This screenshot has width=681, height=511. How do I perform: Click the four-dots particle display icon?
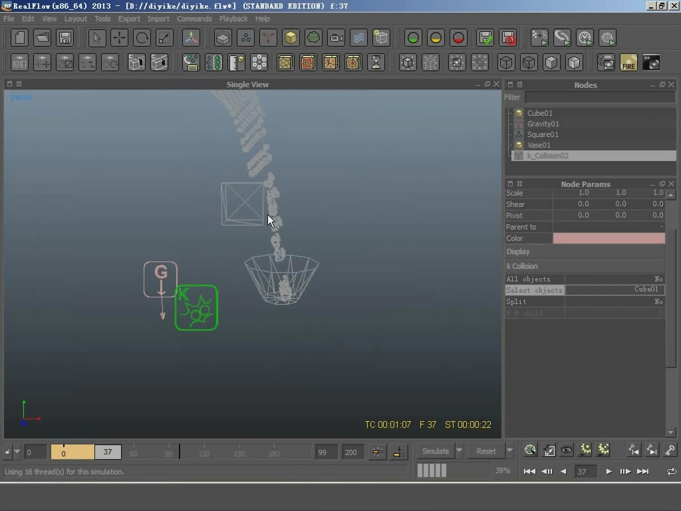pyautogui.click(x=259, y=63)
